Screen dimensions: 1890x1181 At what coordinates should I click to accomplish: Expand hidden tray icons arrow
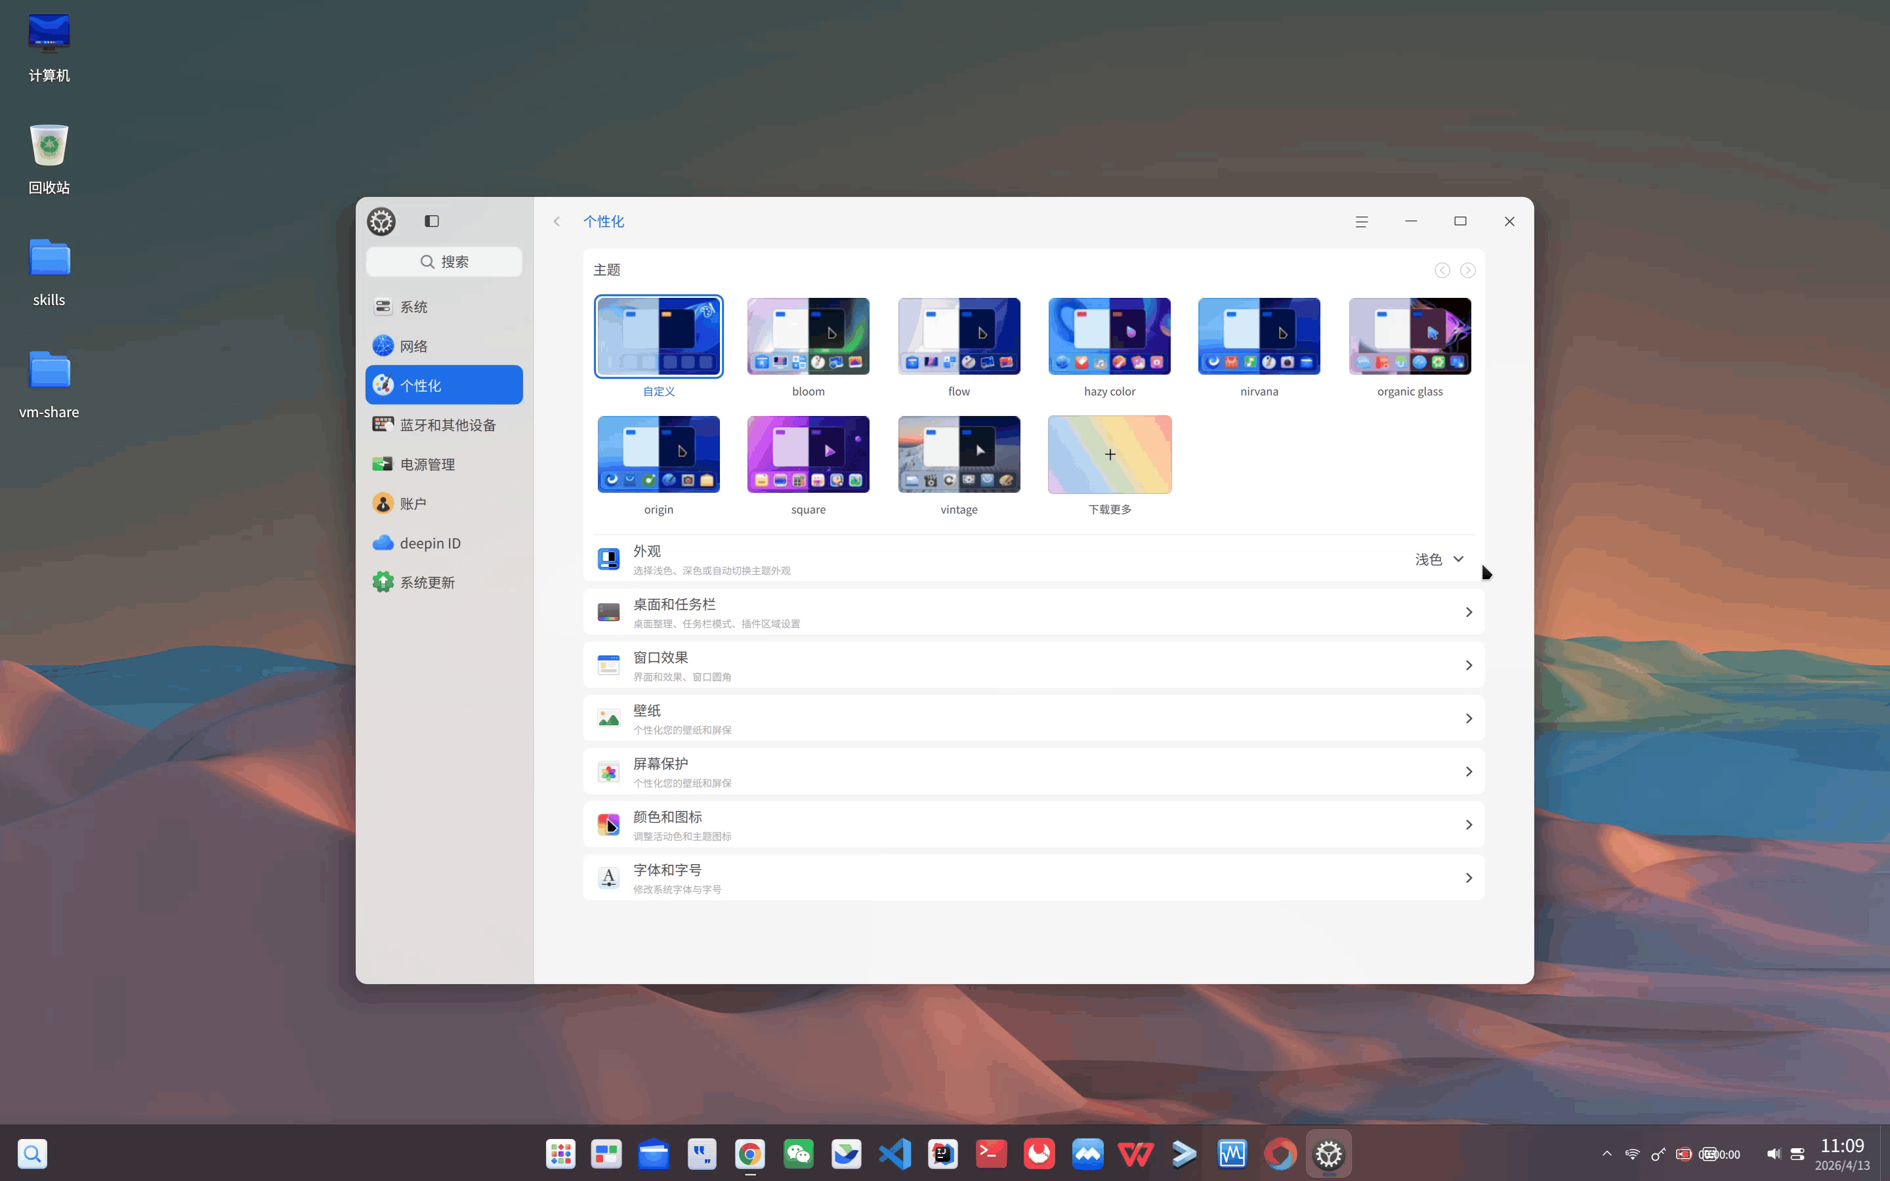click(1606, 1153)
